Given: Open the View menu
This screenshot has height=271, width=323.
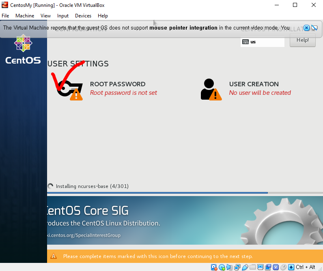Looking at the screenshot, I should tap(45, 16).
